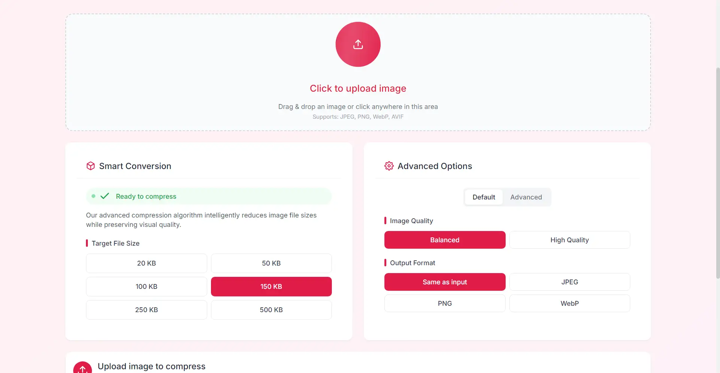Choose JPEG as the output format
This screenshot has height=373, width=720.
tap(569, 282)
